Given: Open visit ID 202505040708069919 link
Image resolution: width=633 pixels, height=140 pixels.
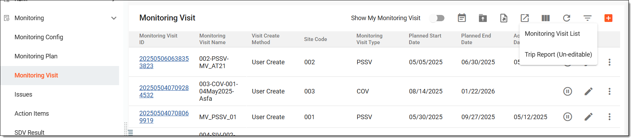Looking at the screenshot, I should point(164,117).
